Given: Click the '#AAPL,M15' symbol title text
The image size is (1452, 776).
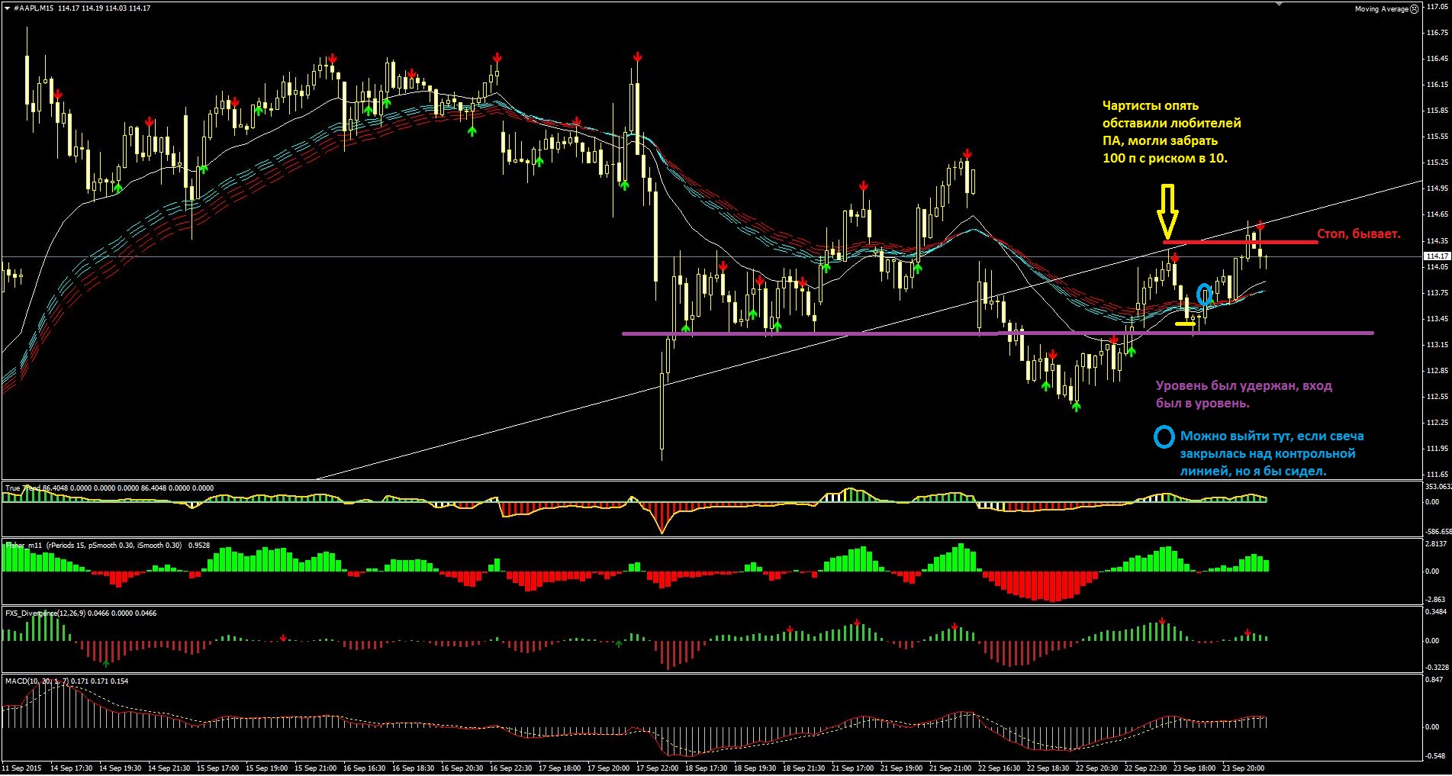Looking at the screenshot, I should (34, 8).
